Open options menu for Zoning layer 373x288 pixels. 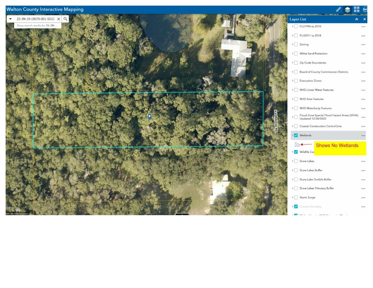[x=363, y=45]
